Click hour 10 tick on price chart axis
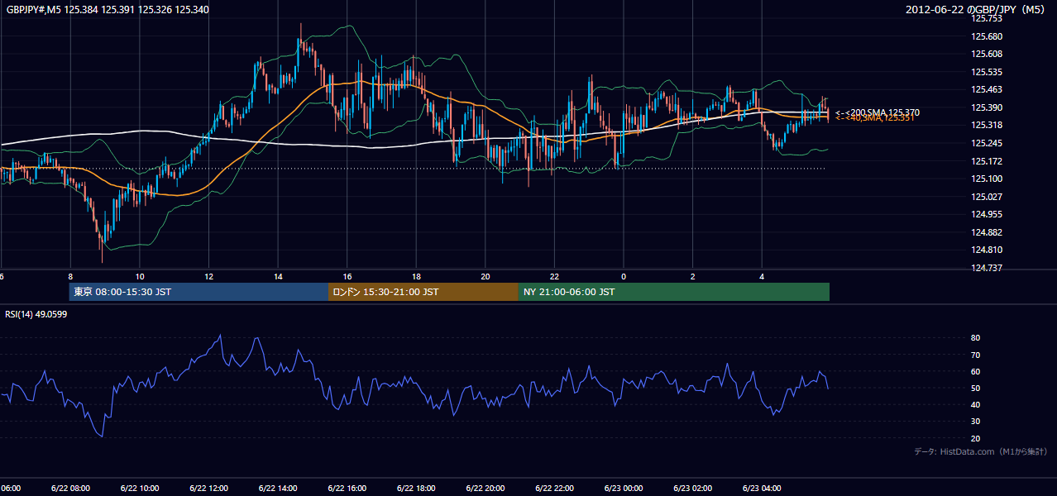This screenshot has width=1057, height=496. coord(140,277)
